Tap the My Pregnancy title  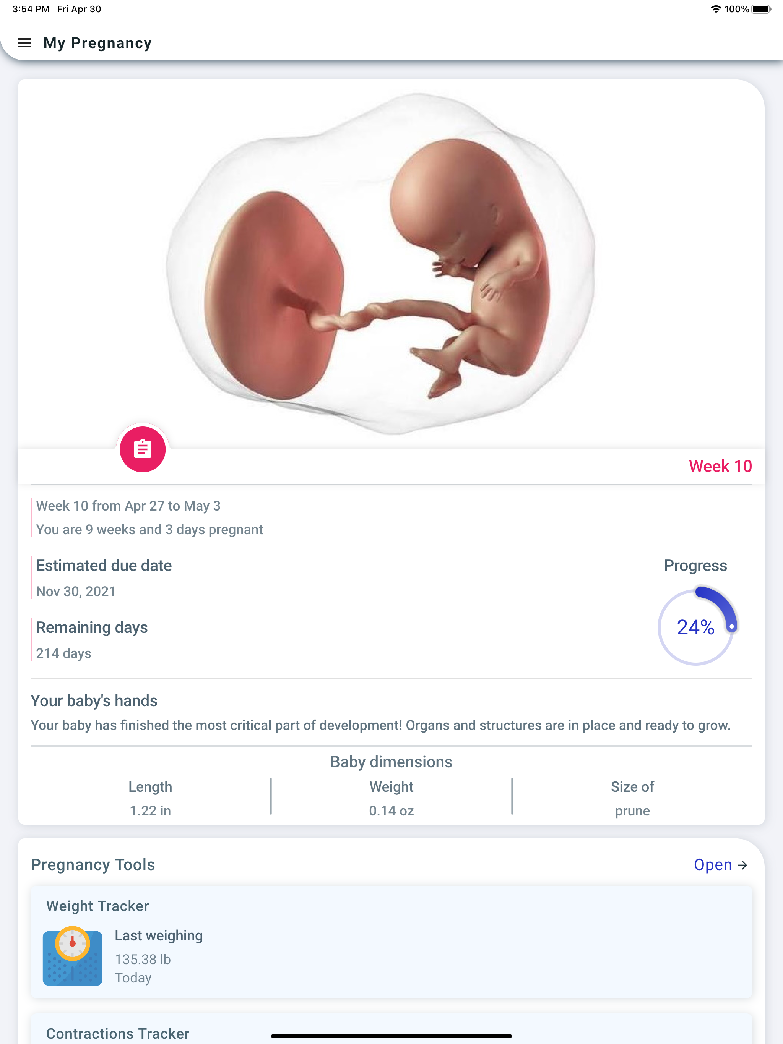[x=97, y=43]
